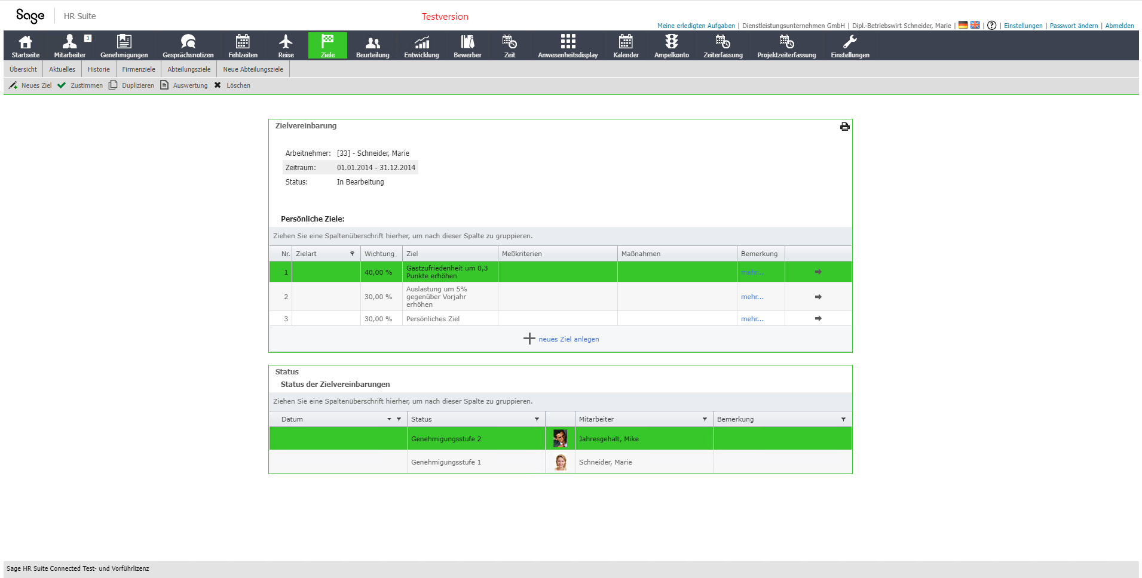1142x578 pixels.
Task: Click Zustimmen to approve the goal
Action: pos(80,85)
